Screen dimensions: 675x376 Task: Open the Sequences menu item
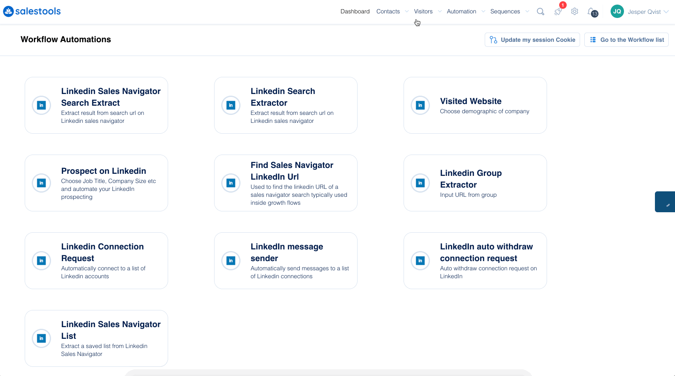505,12
